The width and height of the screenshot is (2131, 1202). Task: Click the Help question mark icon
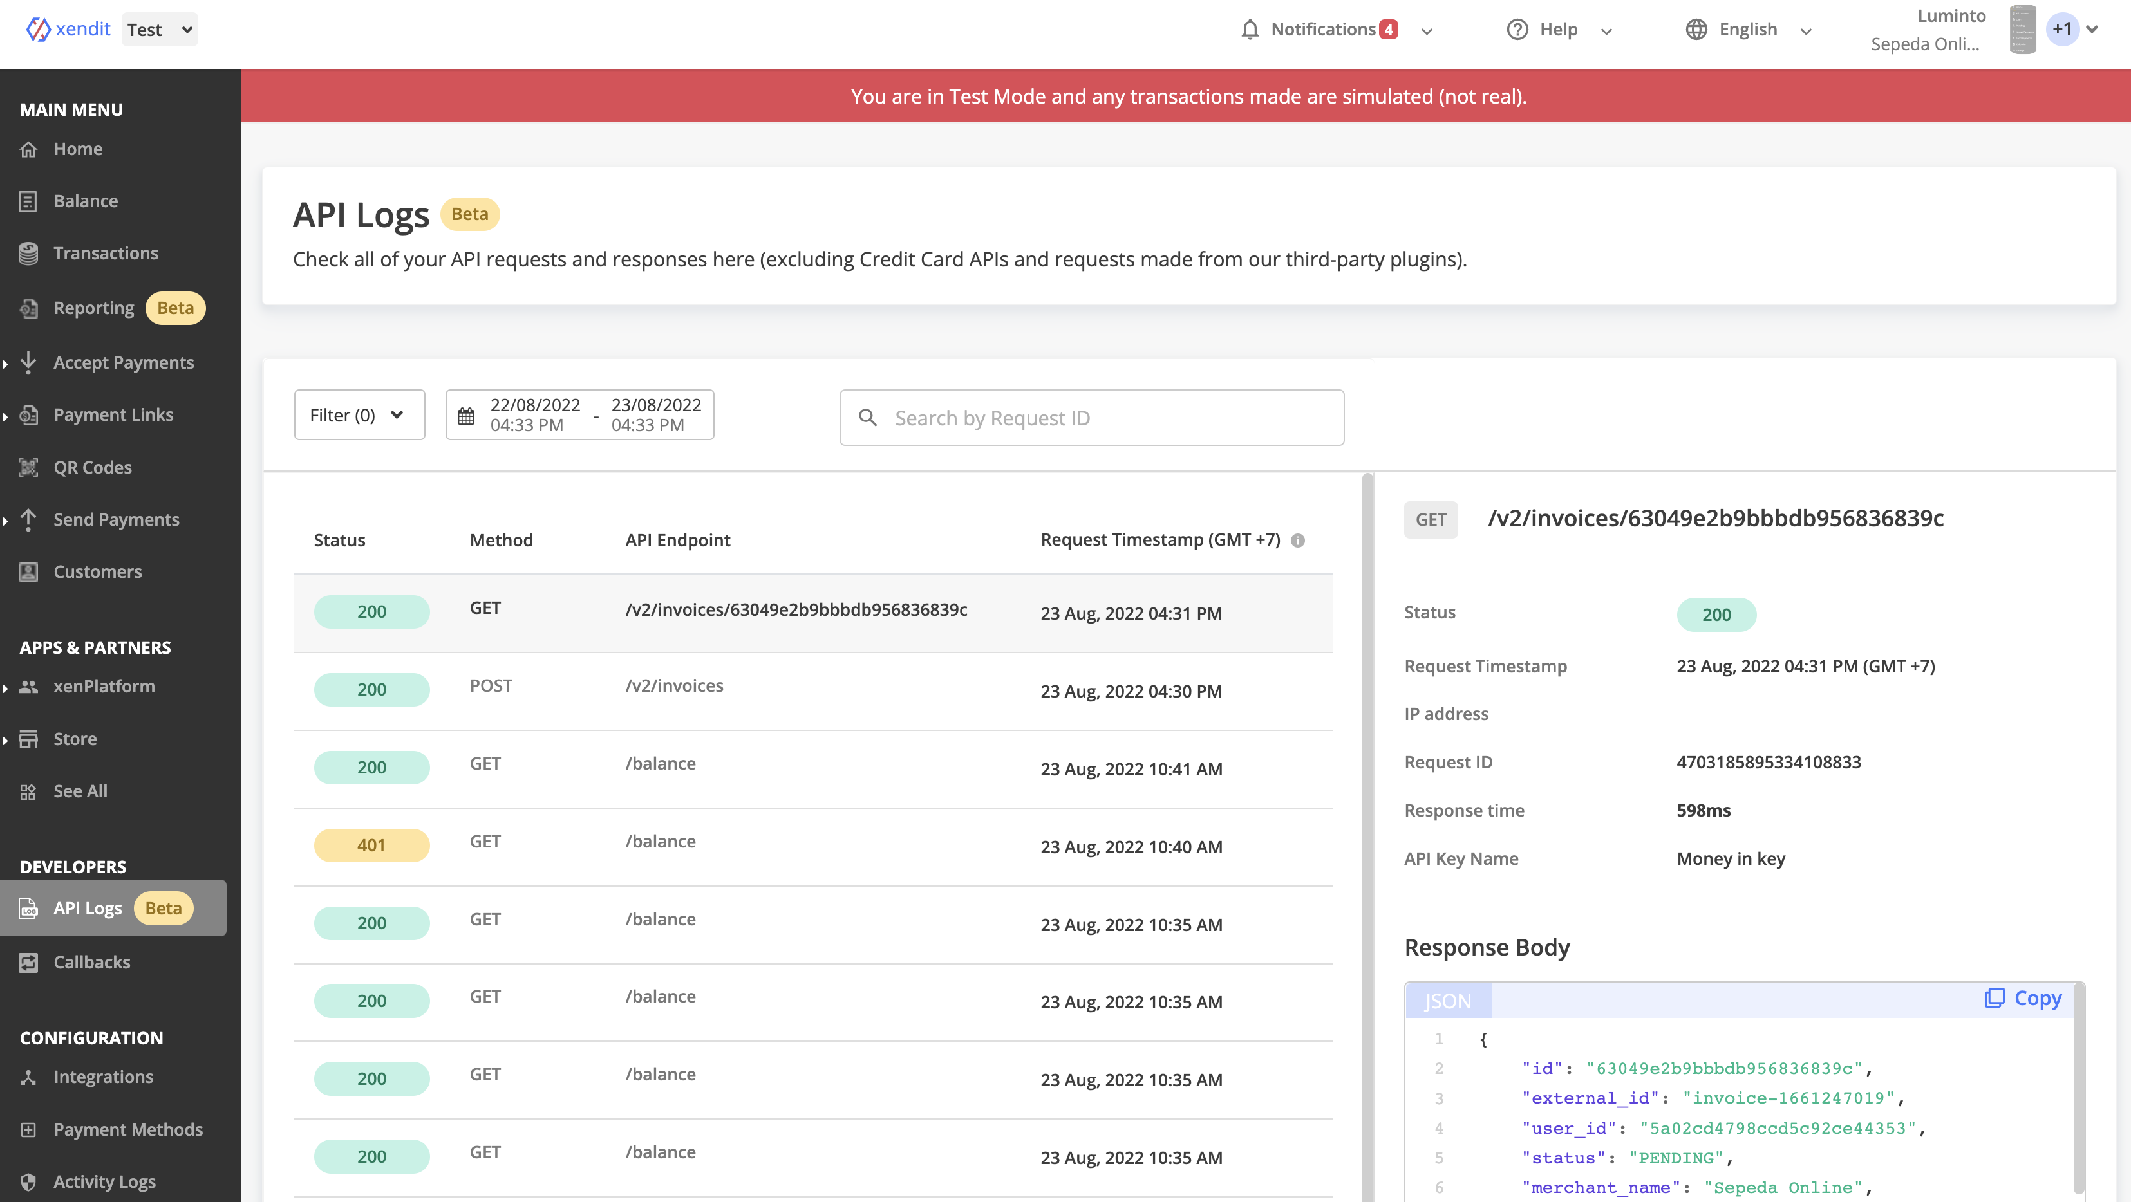1517,30
